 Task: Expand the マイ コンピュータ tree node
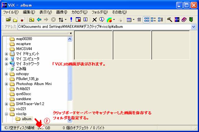pyautogui.click(x=7, y=59)
